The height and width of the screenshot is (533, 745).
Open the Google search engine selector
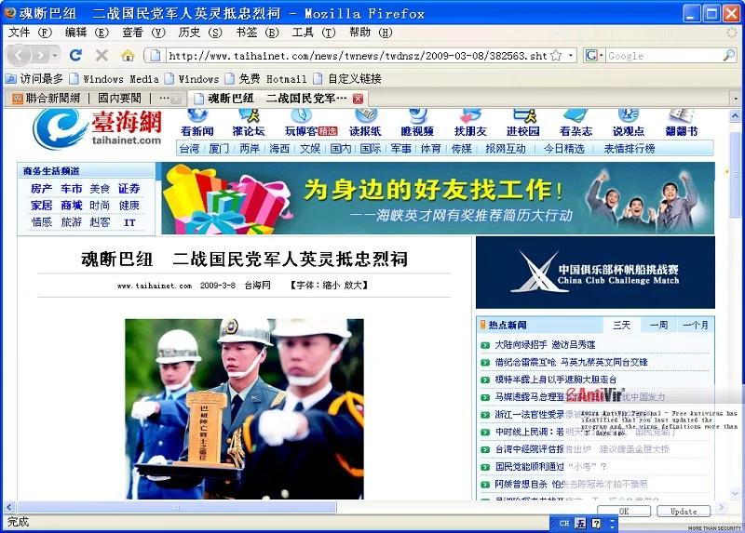(x=594, y=56)
